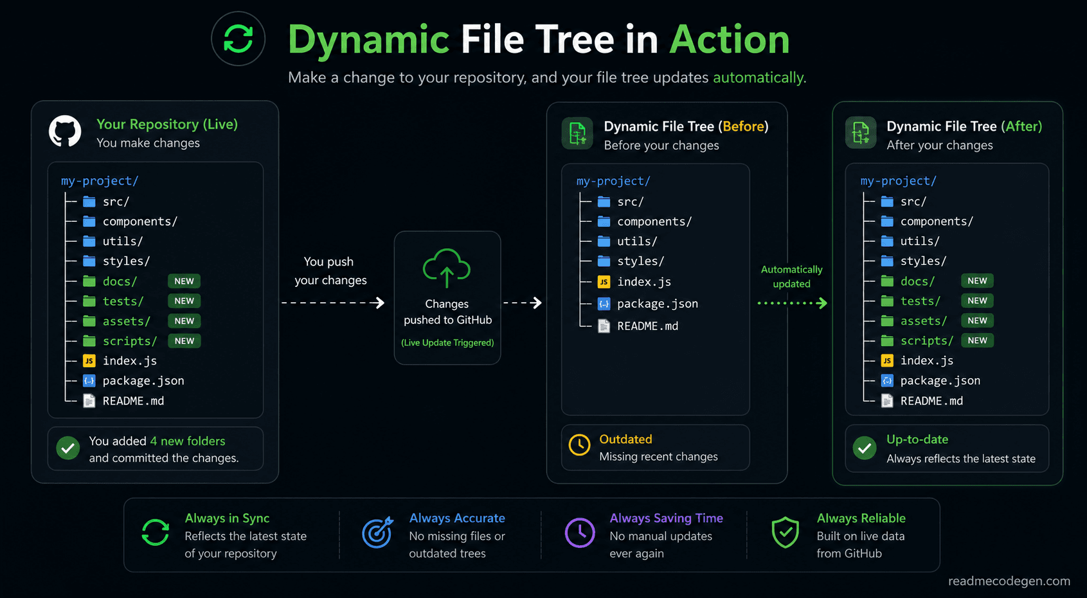Open the readmecodegen.com link
Image resolution: width=1087 pixels, height=598 pixels.
(1009, 581)
